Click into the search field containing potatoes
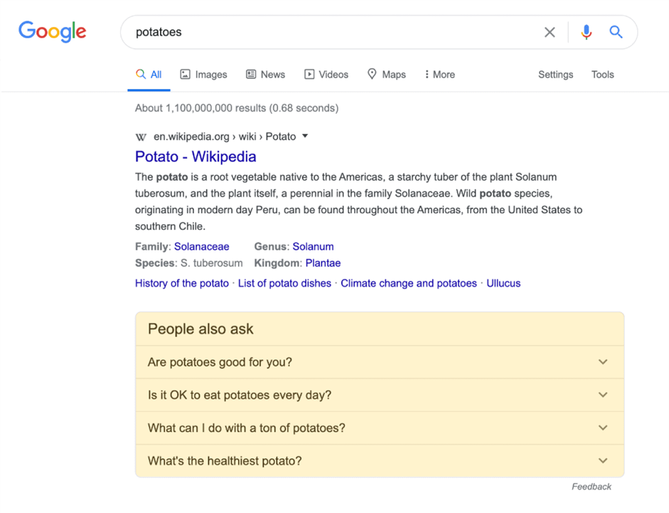669x513 pixels. pos(327,32)
